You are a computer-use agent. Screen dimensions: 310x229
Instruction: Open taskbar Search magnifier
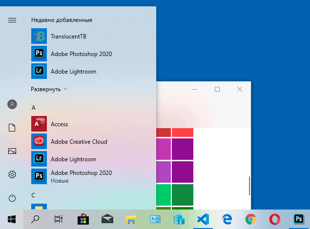[35, 219]
